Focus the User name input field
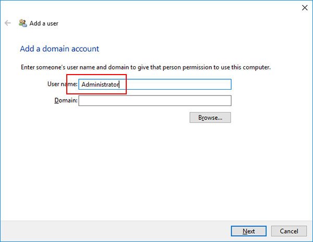 pyautogui.click(x=155, y=84)
